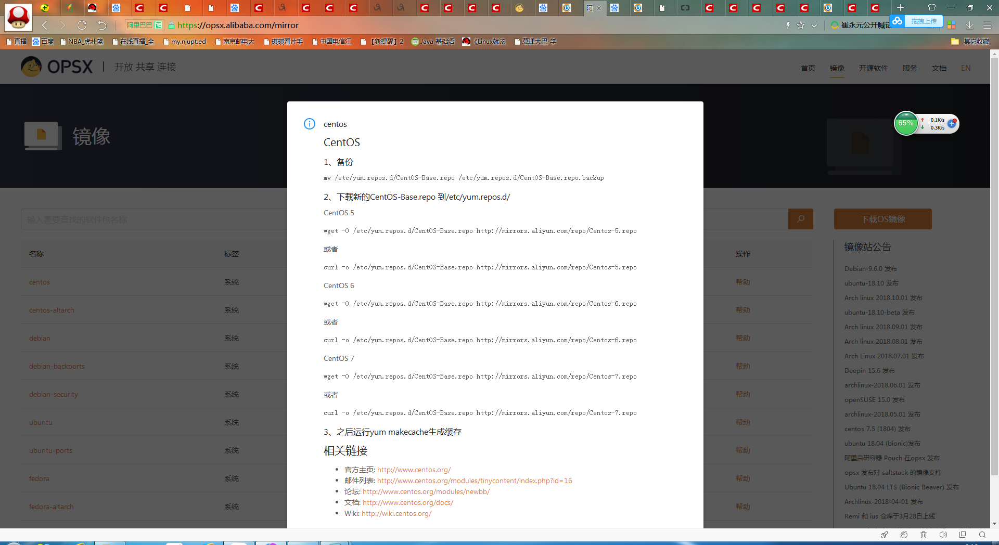The height and width of the screenshot is (545, 999).
Task: Open a new browser tab with the plus button
Action: 901,7
